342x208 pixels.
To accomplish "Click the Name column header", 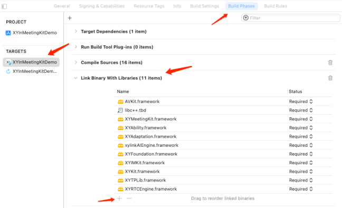I will click(x=123, y=92).
